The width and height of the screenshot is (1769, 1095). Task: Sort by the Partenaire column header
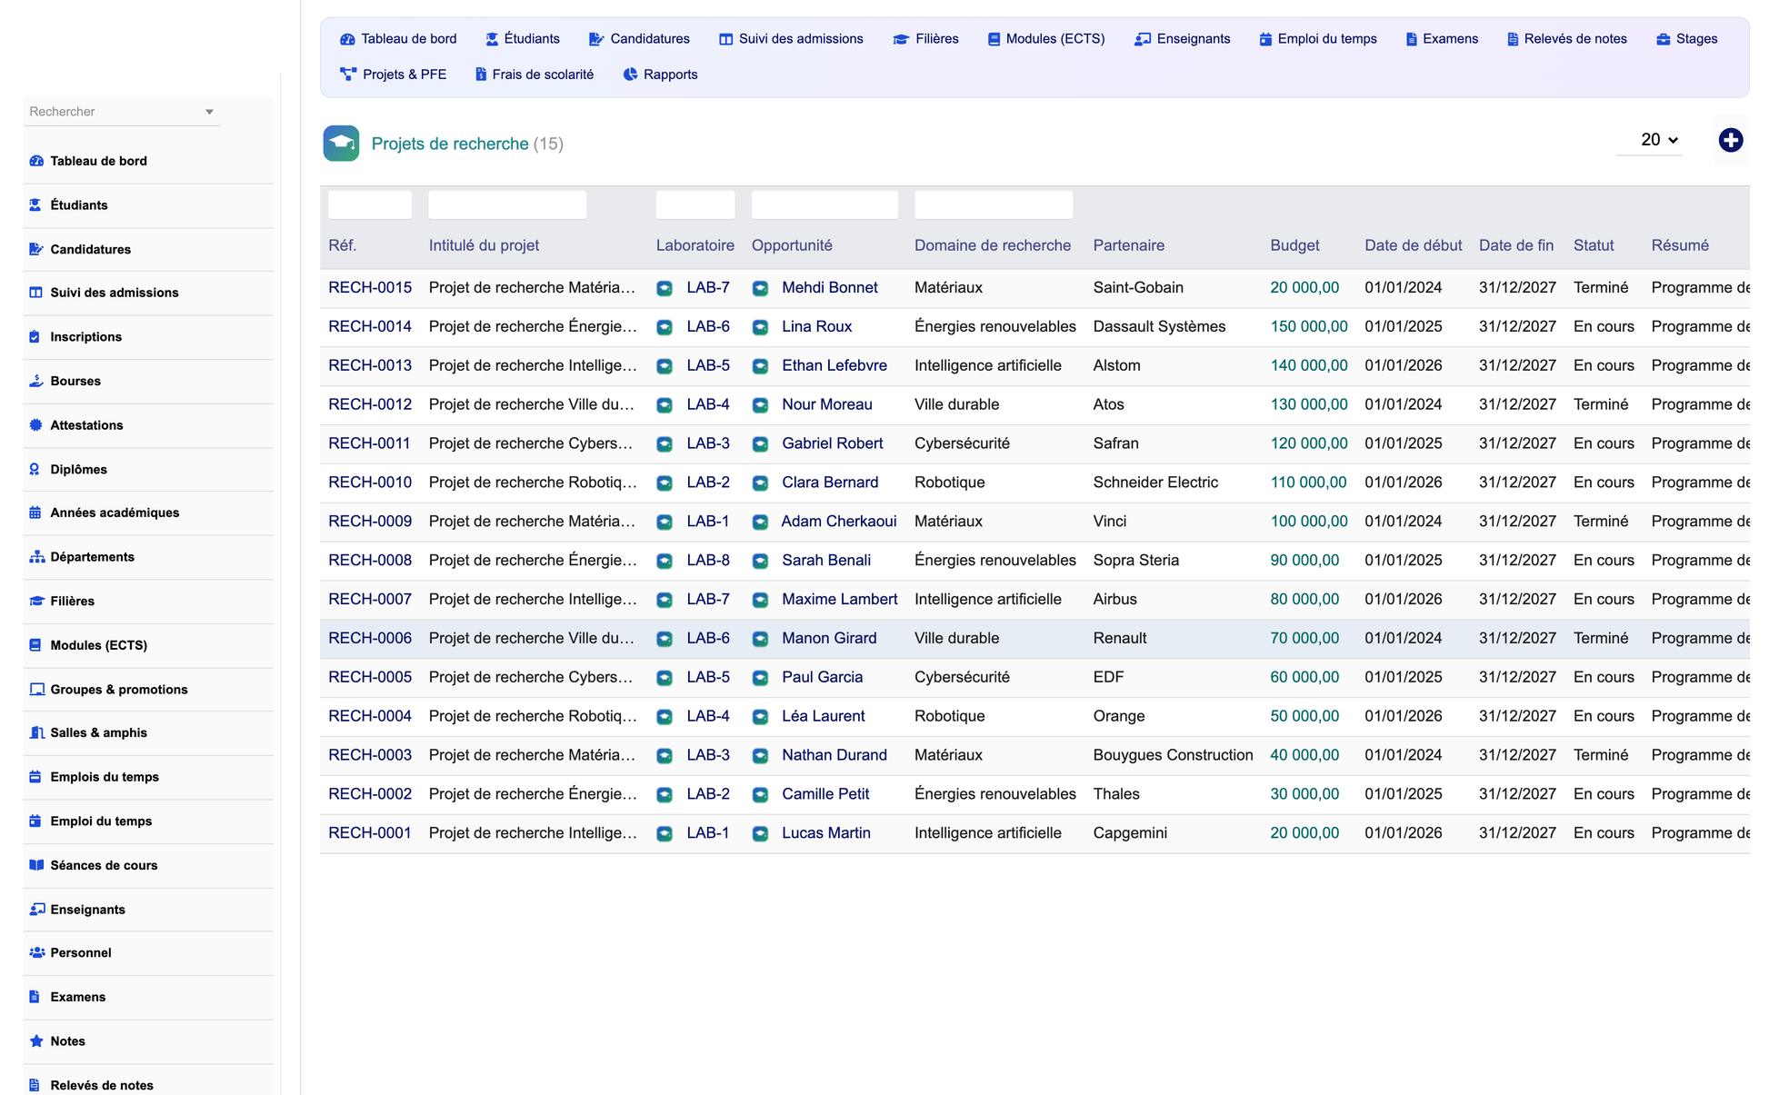[x=1128, y=245]
